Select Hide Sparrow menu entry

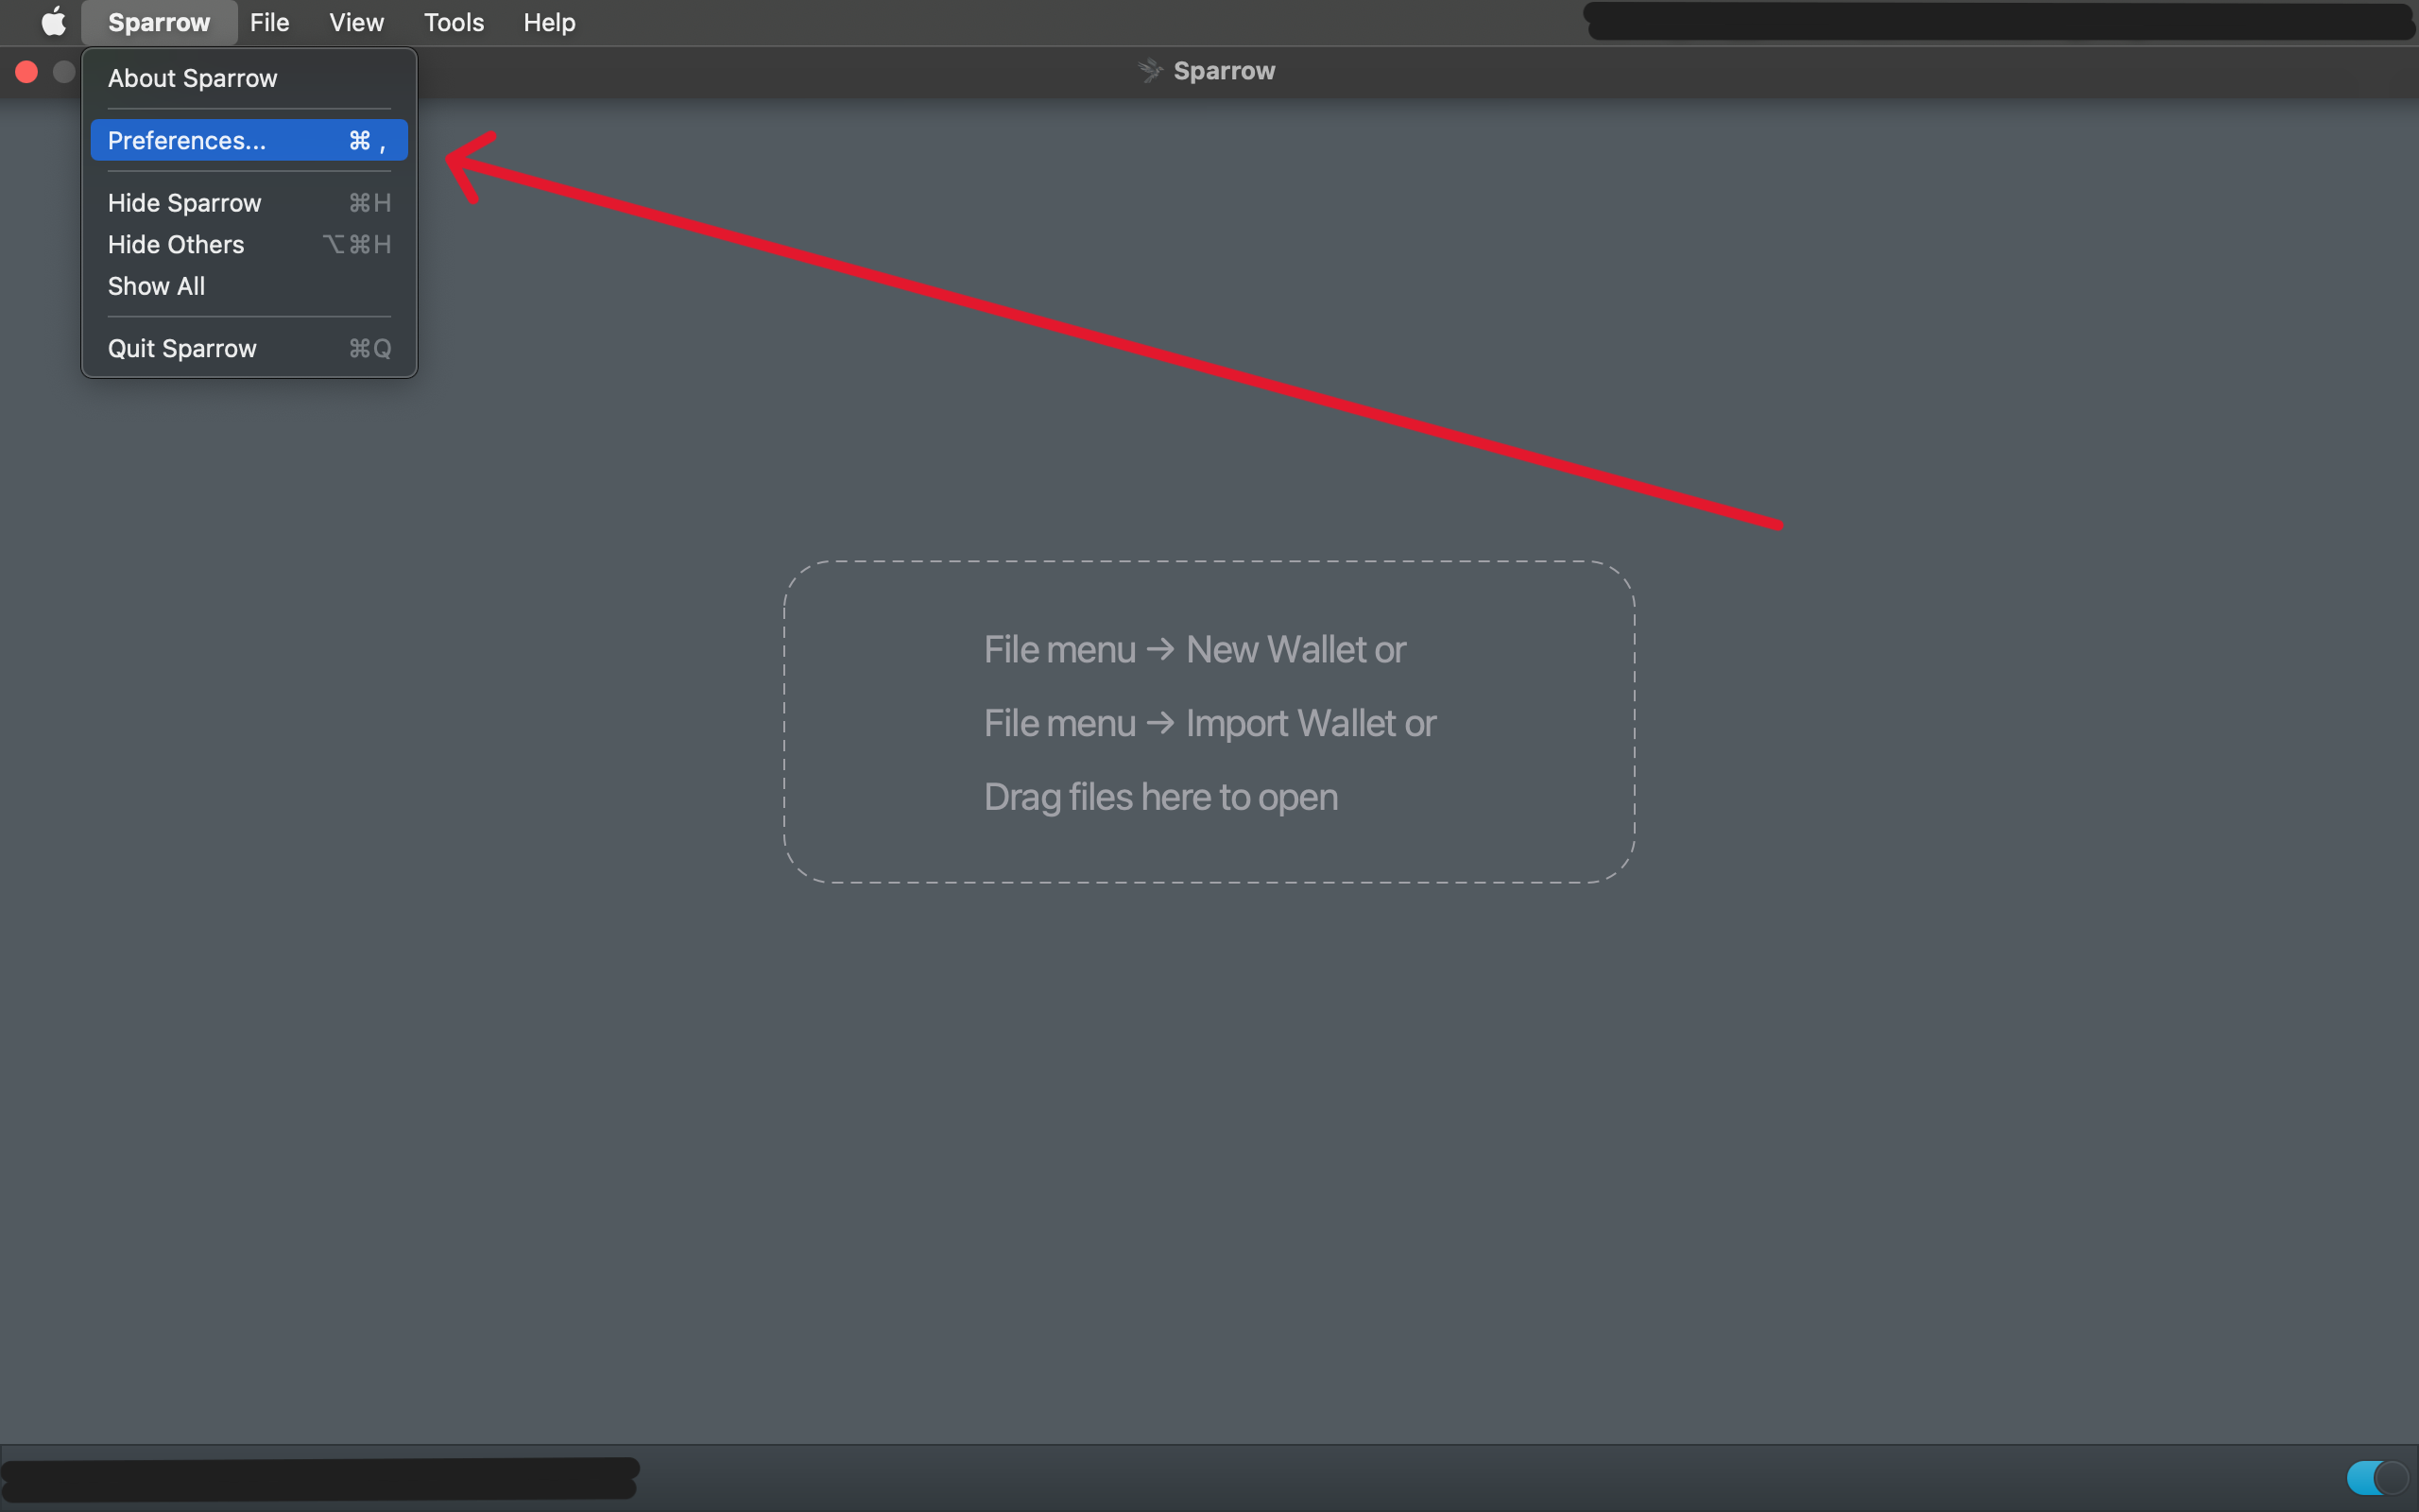point(184,202)
